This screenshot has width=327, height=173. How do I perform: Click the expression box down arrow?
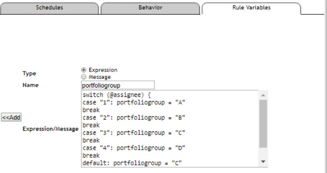263,162
